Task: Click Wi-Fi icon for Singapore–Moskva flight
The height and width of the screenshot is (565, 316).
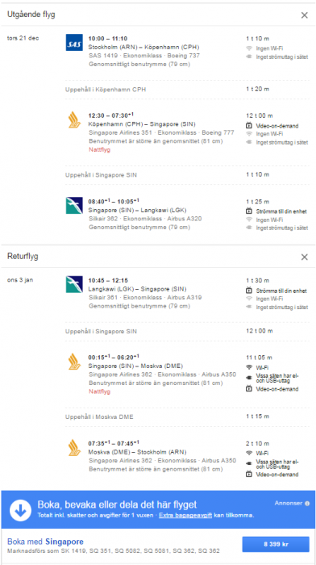Action: pyautogui.click(x=249, y=367)
